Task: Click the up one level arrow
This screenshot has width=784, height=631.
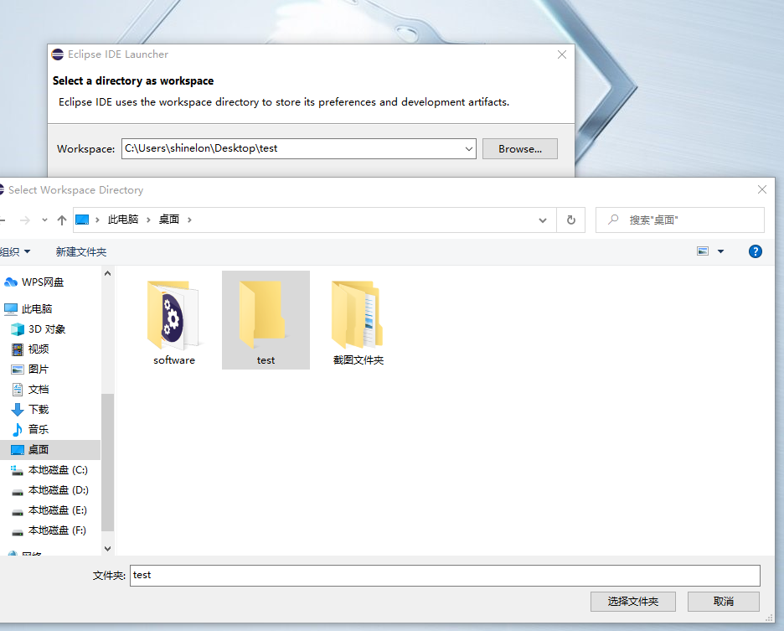Action: (x=61, y=220)
